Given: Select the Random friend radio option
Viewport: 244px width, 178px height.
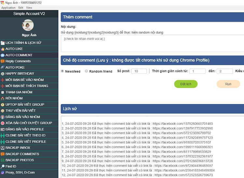Looking at the screenshot, I should [86, 71].
